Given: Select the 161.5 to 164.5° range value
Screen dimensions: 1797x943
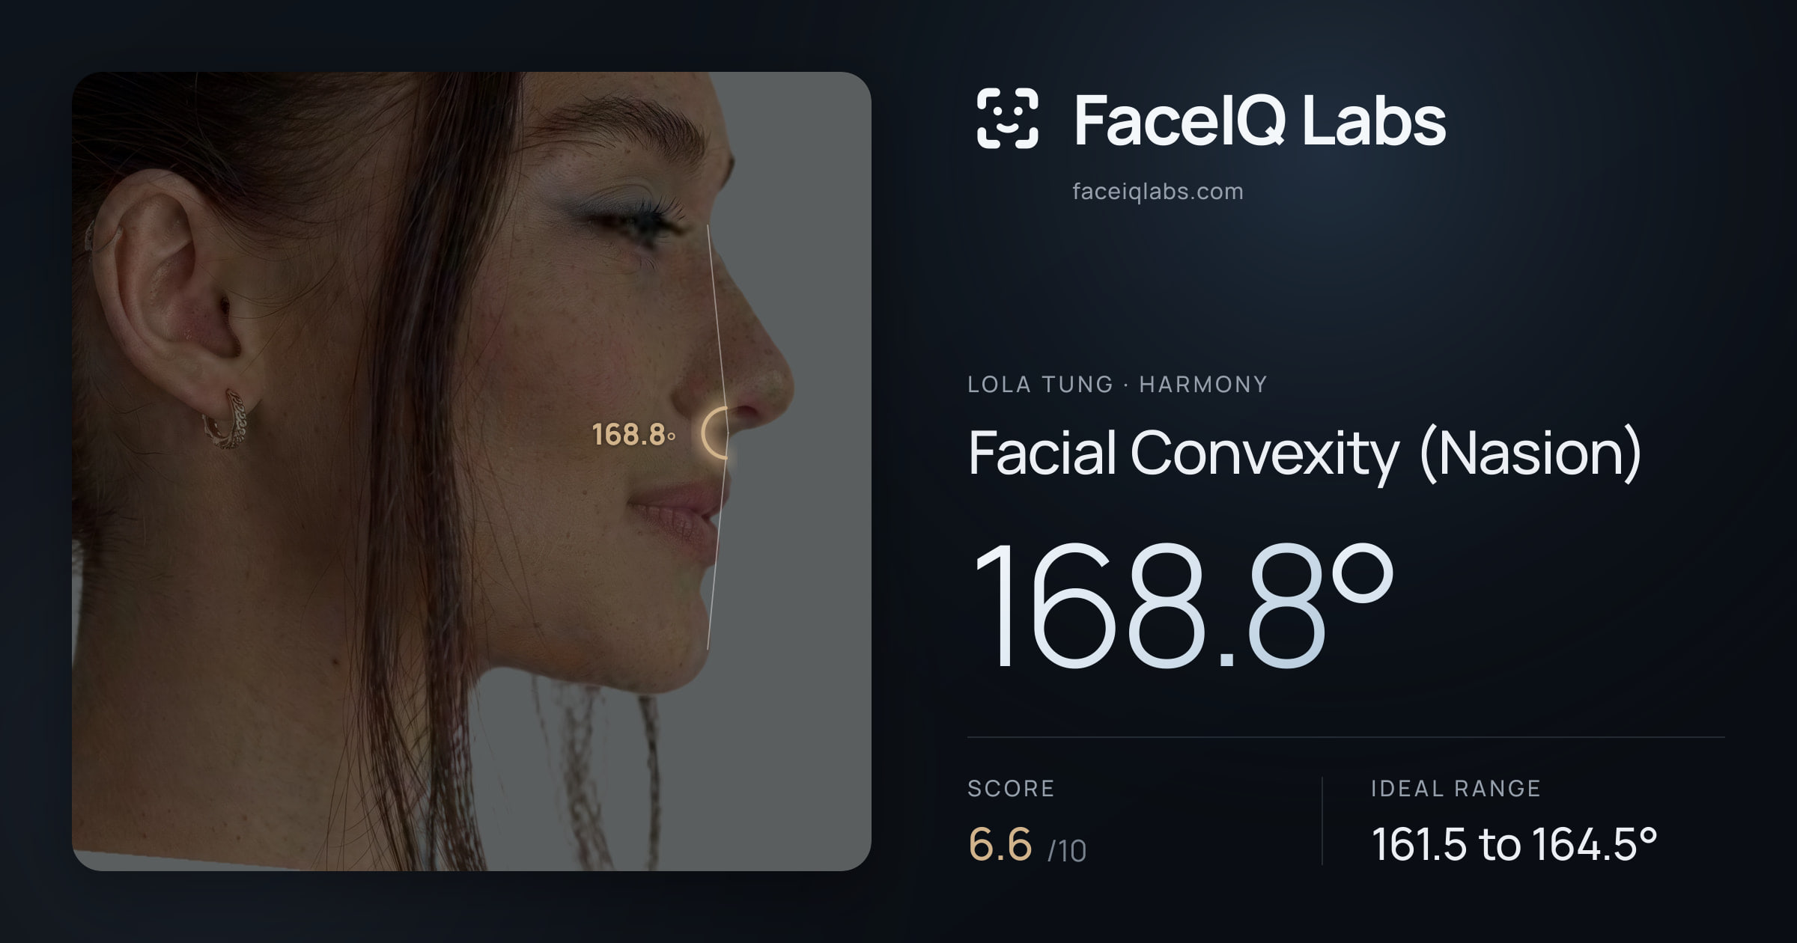Looking at the screenshot, I should 1514,844.
